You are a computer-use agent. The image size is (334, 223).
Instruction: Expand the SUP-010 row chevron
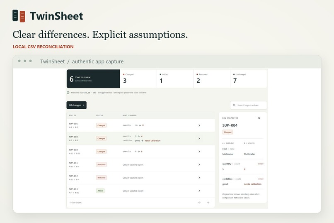[x=199, y=152]
